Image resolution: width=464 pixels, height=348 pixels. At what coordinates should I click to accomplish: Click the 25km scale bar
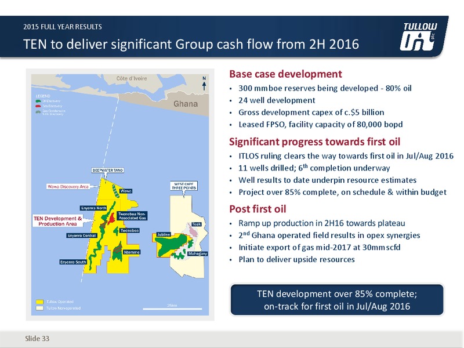pyautogui.click(x=172, y=309)
